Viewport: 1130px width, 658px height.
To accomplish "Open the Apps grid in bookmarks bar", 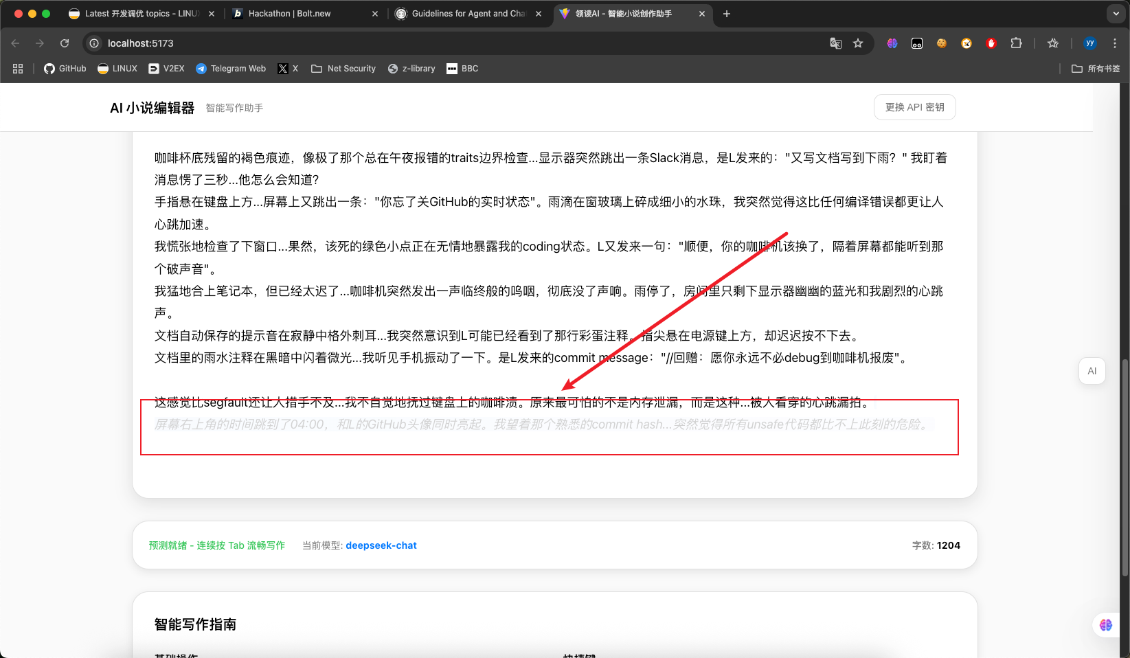I will 18,69.
